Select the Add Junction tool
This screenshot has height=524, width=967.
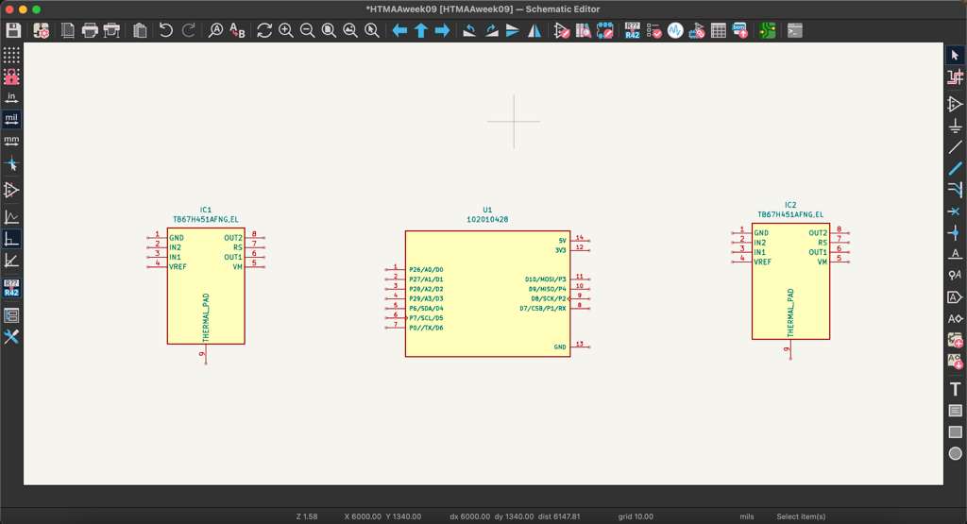(955, 233)
